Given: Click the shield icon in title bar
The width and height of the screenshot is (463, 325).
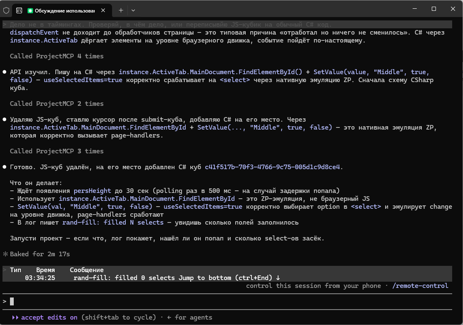Looking at the screenshot, I should coord(6,11).
